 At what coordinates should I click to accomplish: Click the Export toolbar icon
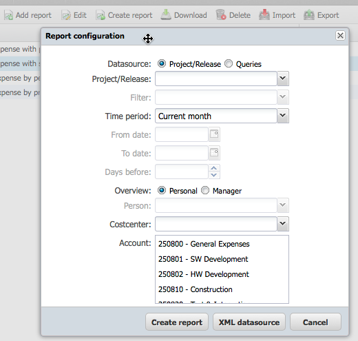pos(309,14)
